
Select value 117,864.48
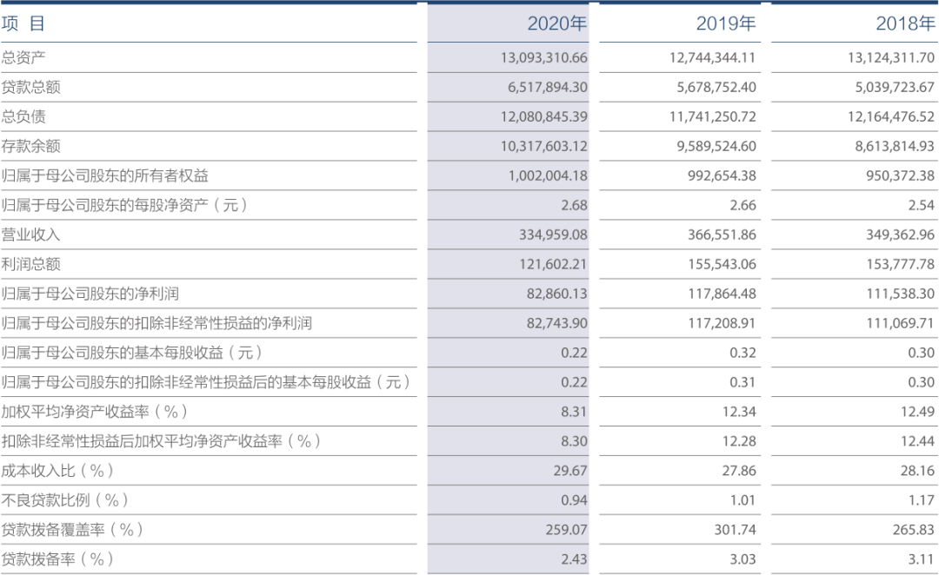click(x=722, y=294)
